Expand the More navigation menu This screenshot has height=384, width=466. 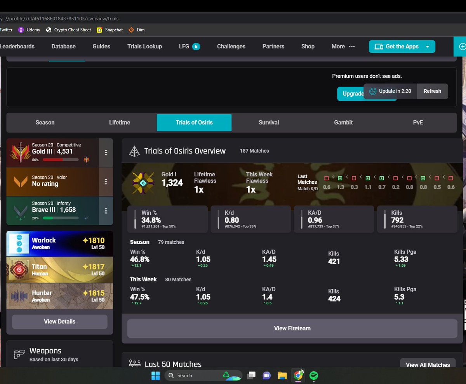click(343, 46)
